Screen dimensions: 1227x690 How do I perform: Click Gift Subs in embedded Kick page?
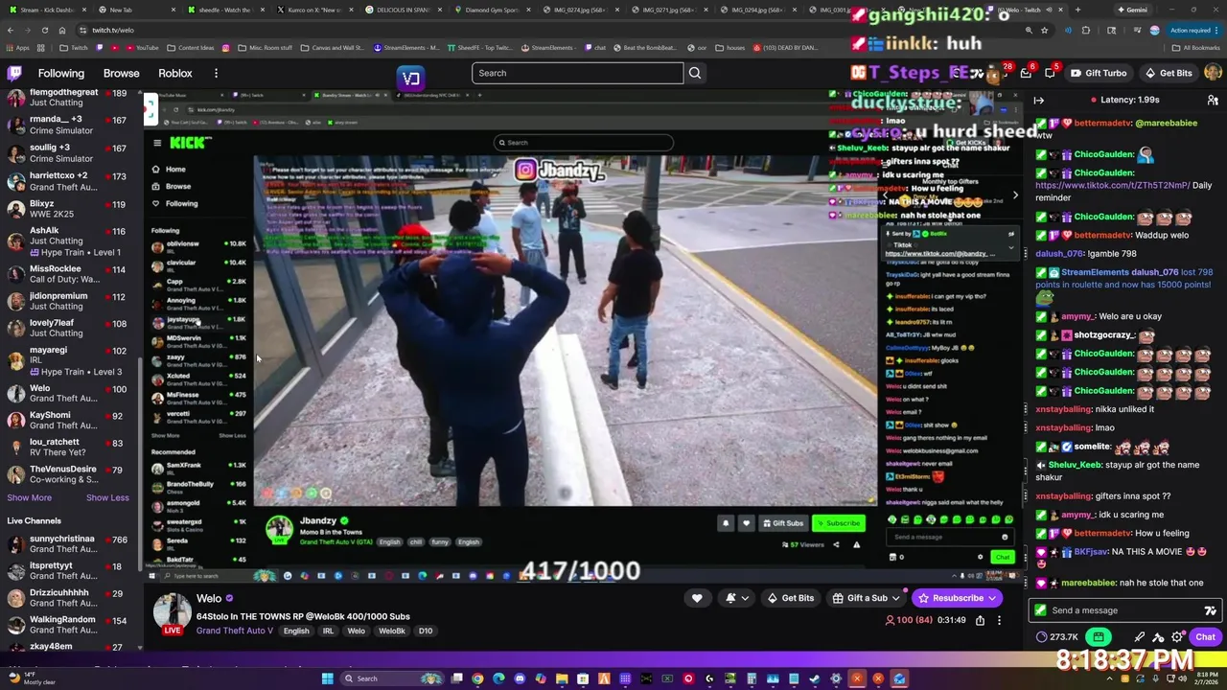pyautogui.click(x=783, y=523)
